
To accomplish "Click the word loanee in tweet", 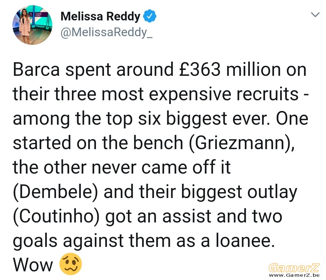I will (243, 240).
